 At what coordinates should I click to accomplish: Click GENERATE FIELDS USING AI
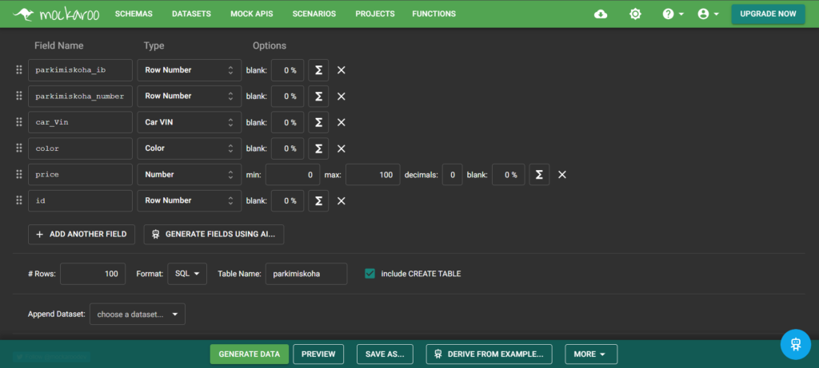click(214, 234)
